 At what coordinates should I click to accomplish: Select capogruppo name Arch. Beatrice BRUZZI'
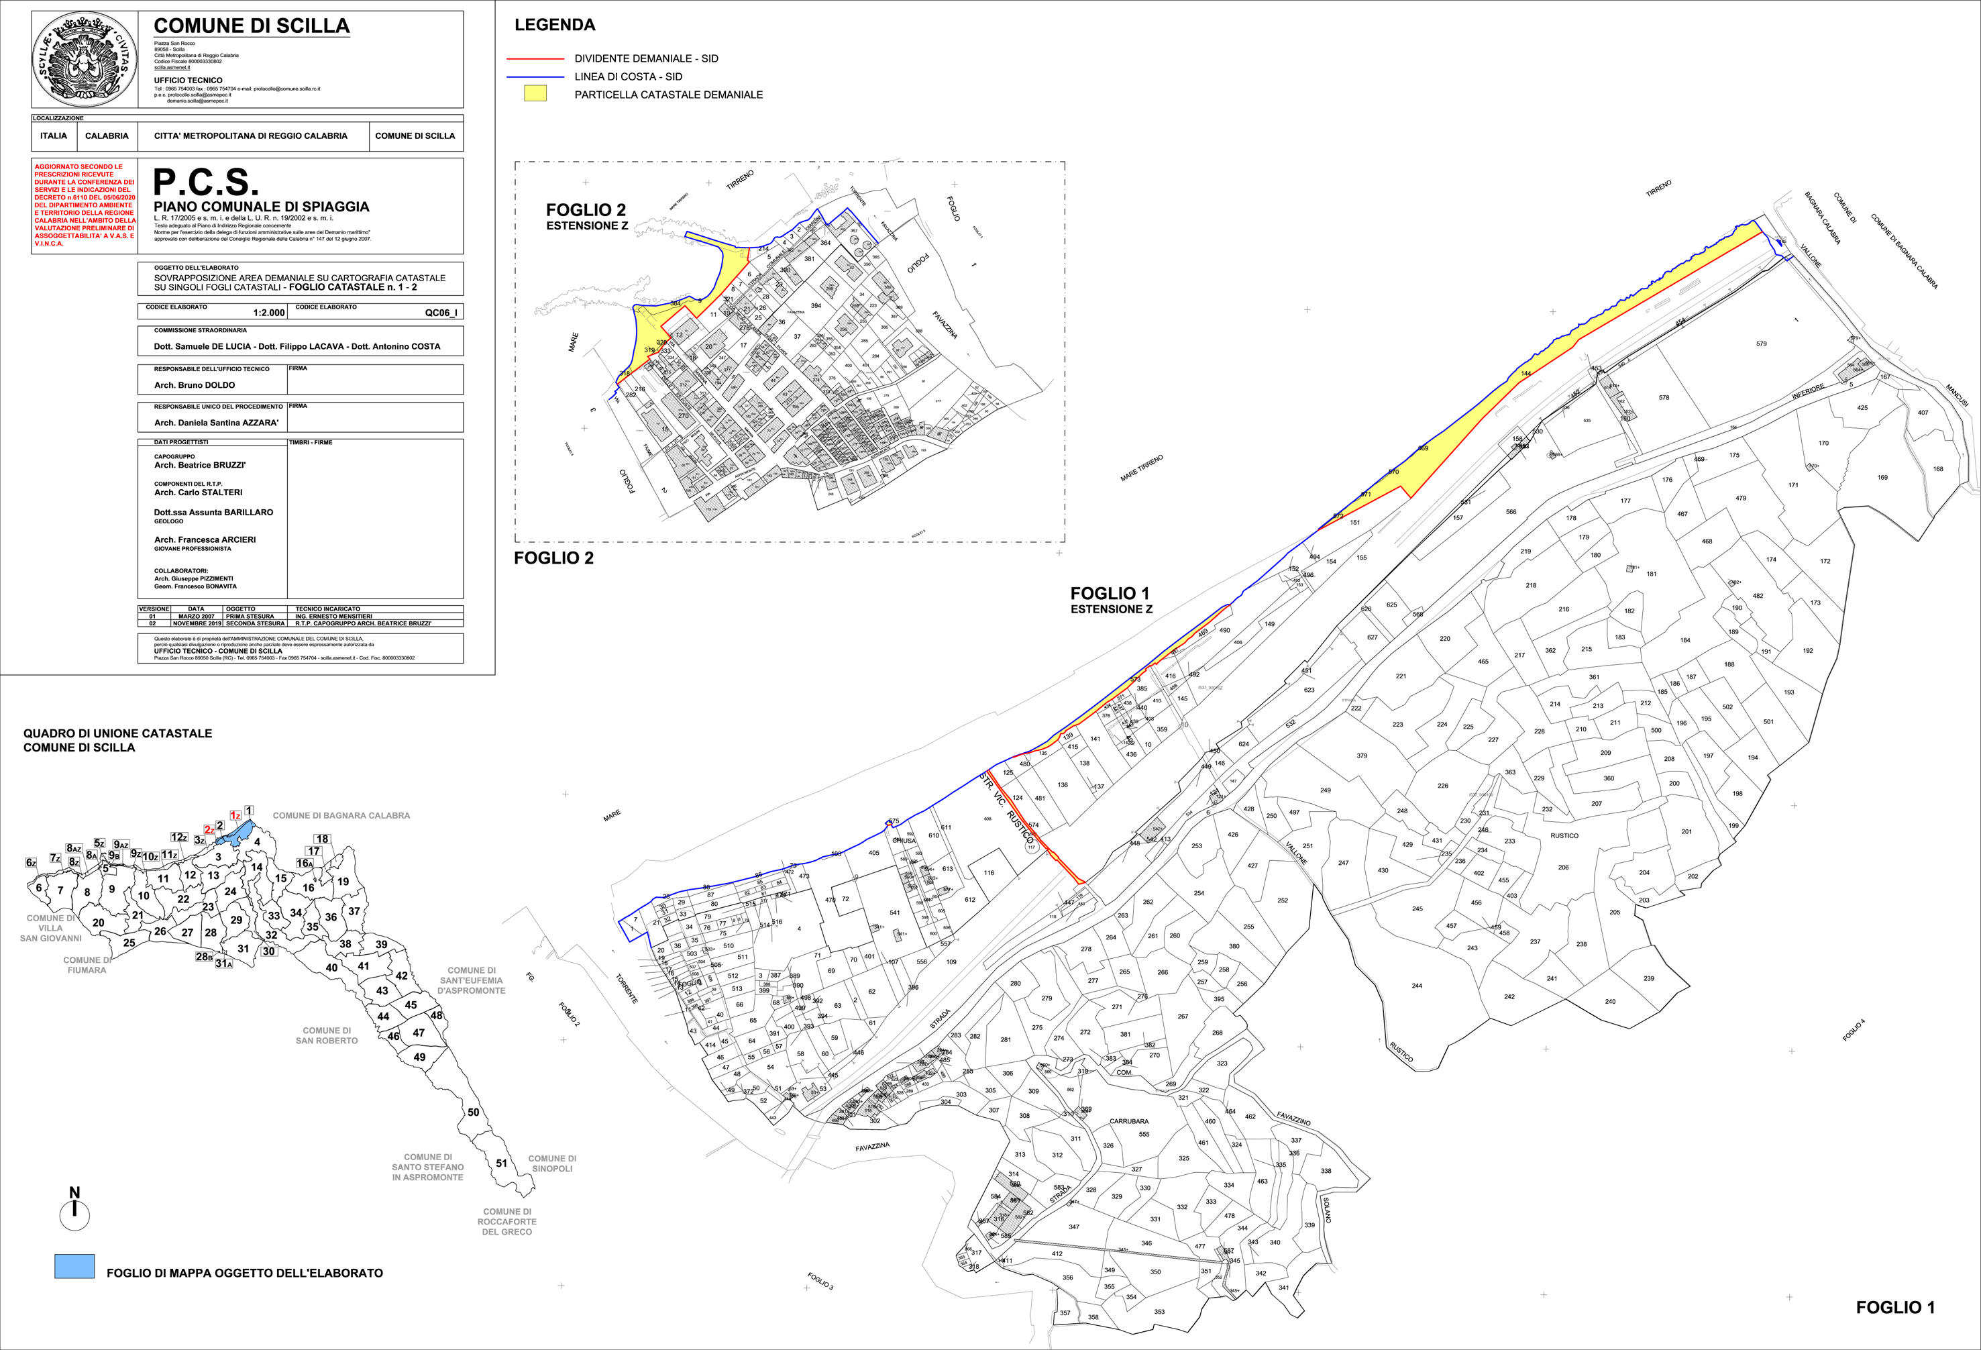(199, 465)
